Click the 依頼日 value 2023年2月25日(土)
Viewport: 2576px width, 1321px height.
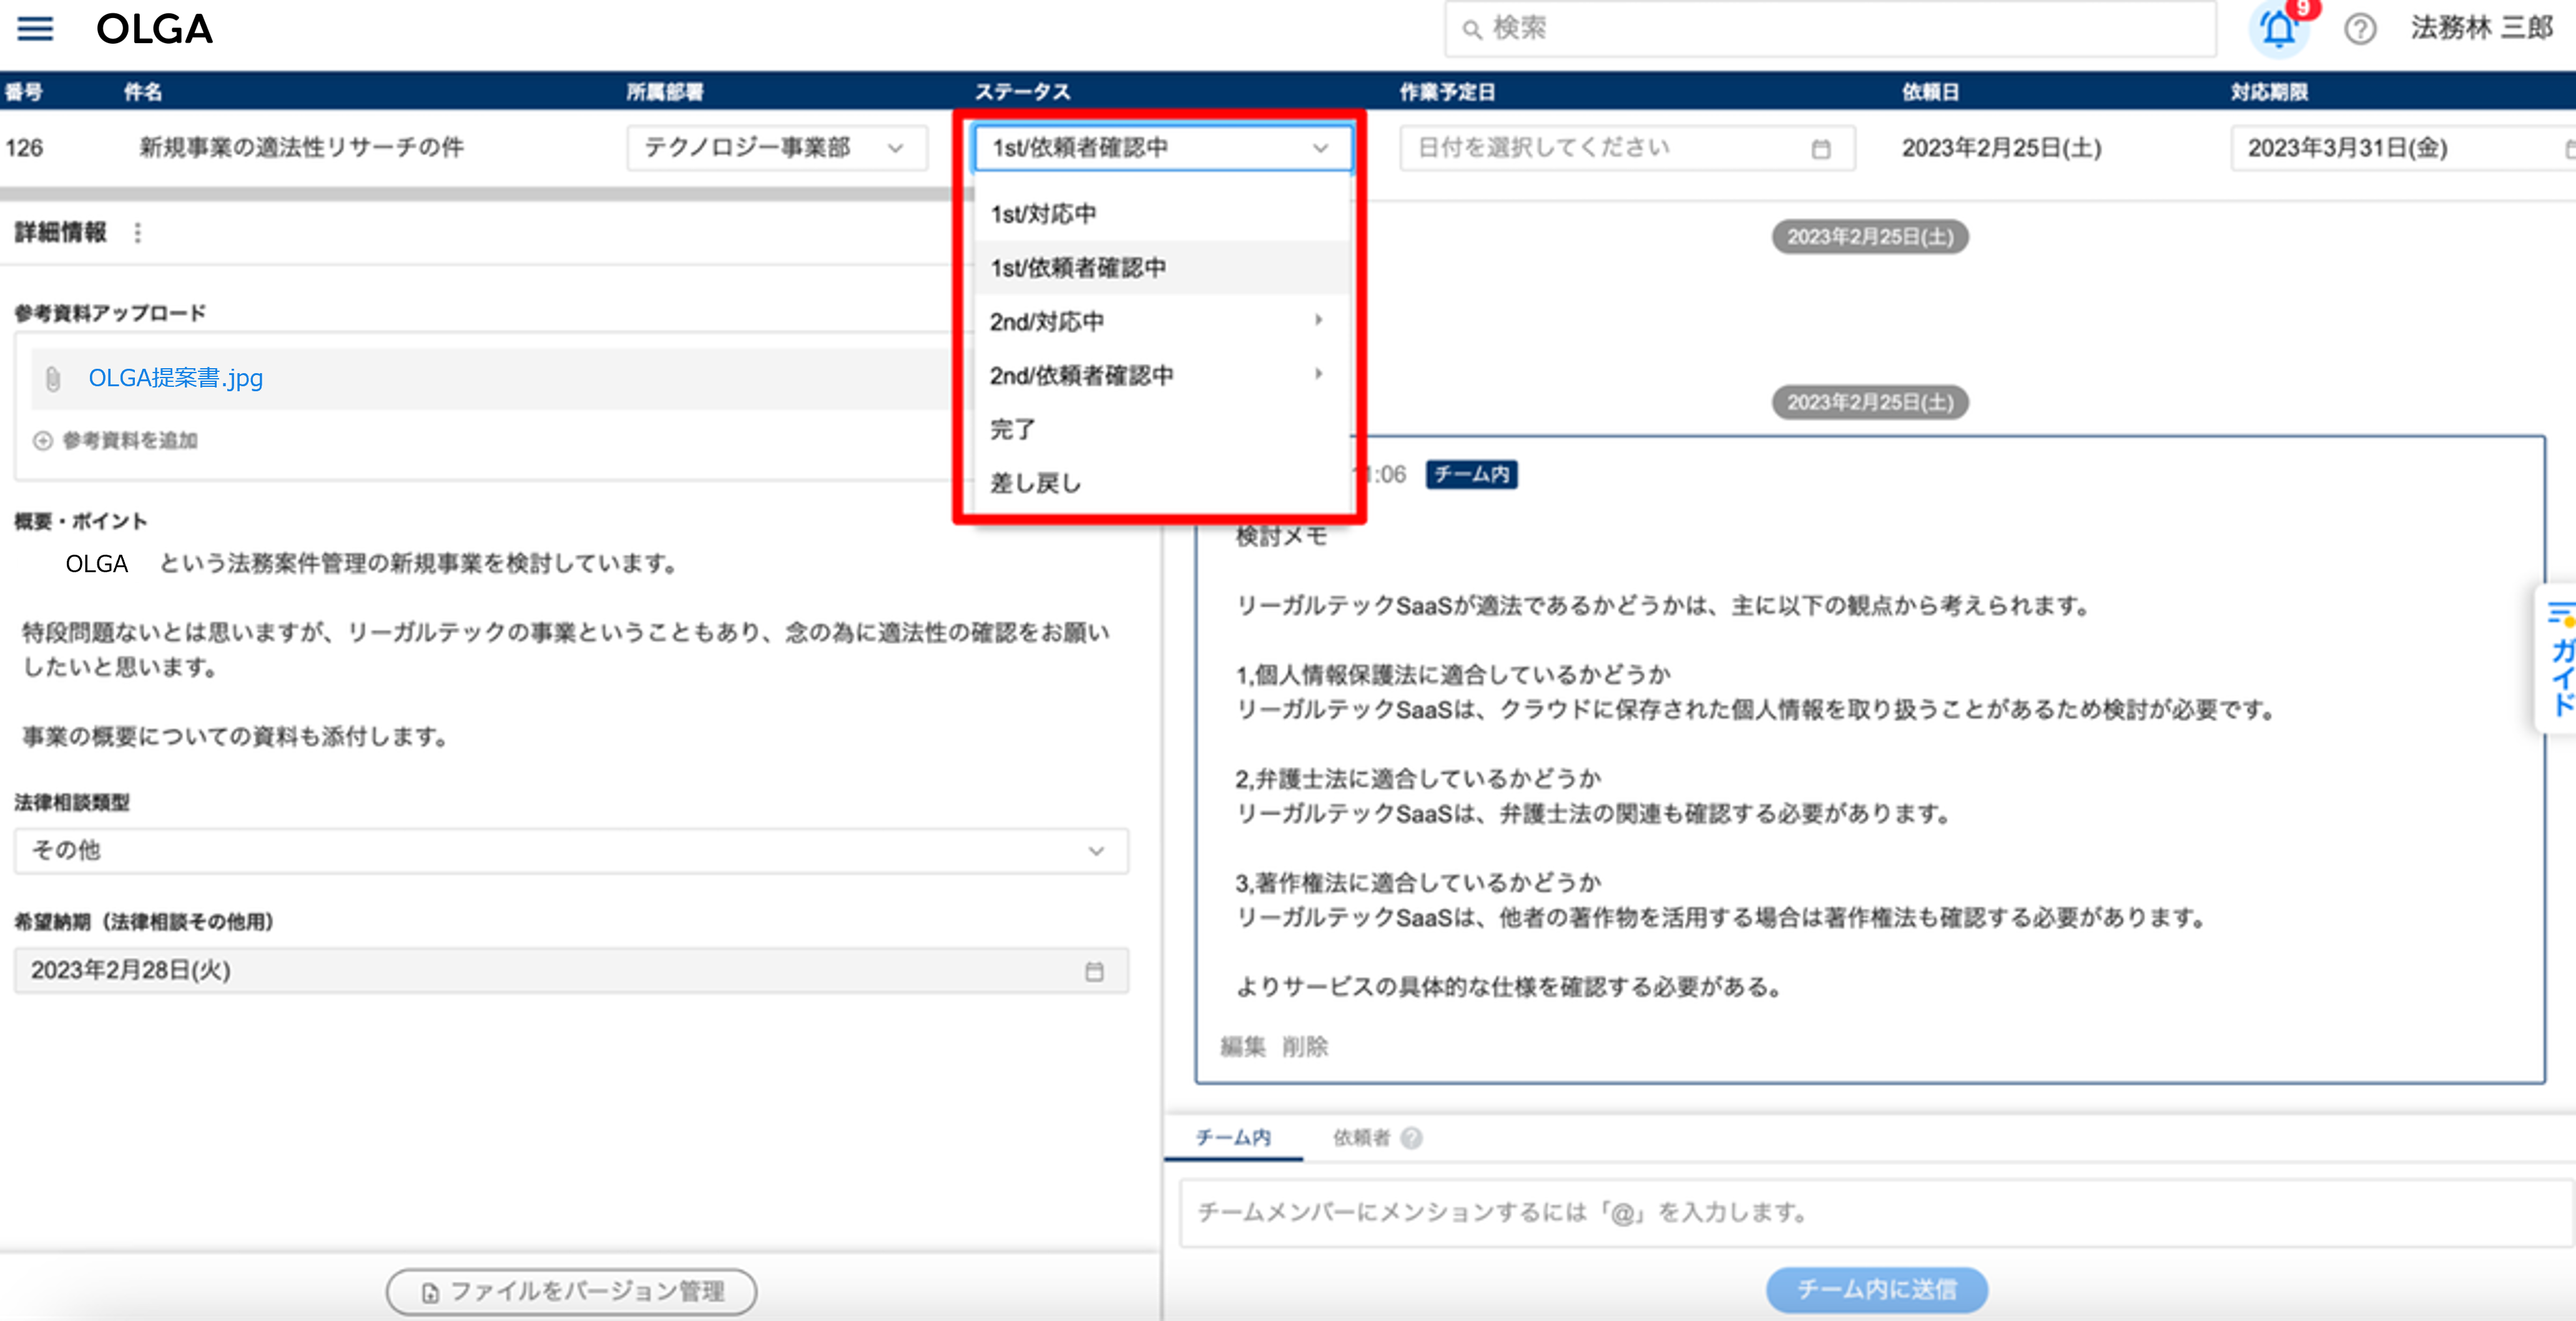click(2002, 148)
